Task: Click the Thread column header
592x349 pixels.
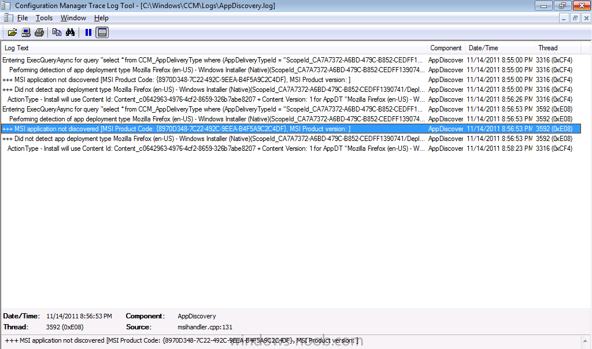Action: click(x=558, y=48)
